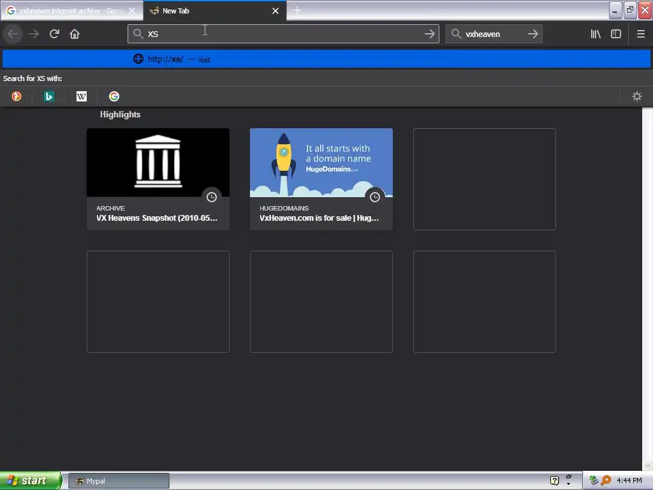Image resolution: width=653 pixels, height=490 pixels.
Task: Click the magnifier icon in the vxheaven search box
Action: click(457, 34)
